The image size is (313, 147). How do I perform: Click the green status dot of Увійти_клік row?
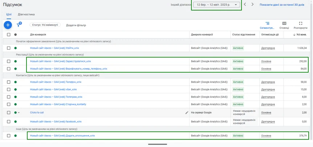pyautogui.click(x=15, y=48)
